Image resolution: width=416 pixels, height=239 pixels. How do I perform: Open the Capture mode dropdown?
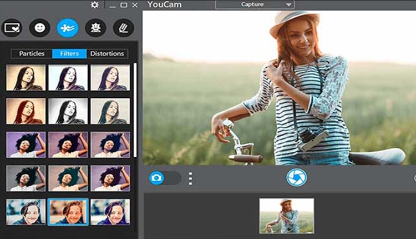pyautogui.click(x=255, y=4)
